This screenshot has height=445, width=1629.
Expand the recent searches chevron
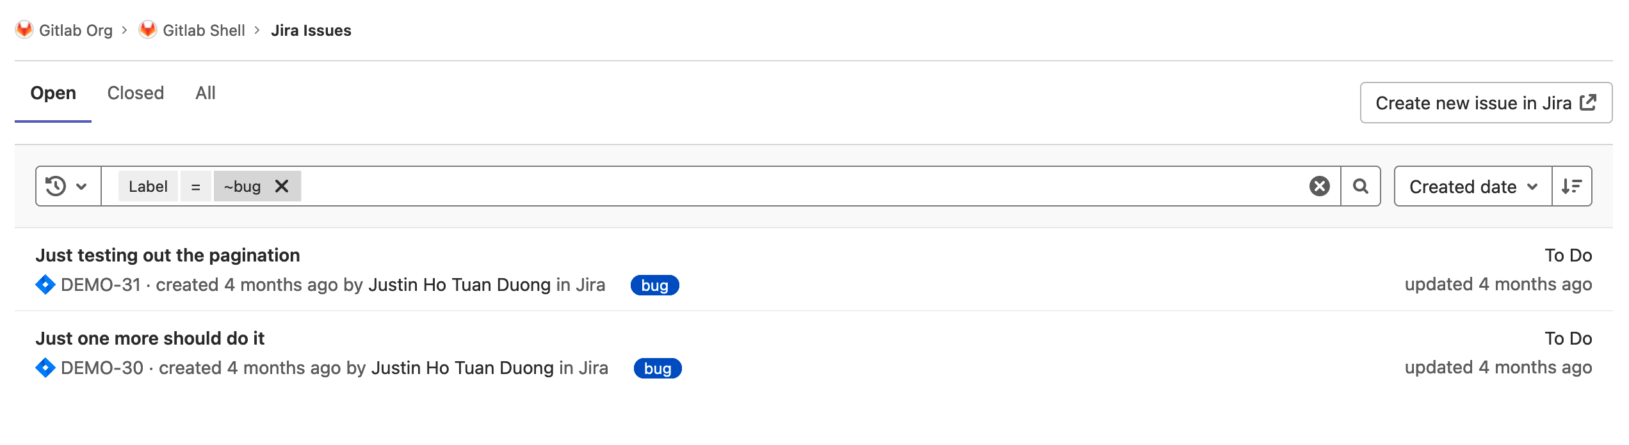81,186
